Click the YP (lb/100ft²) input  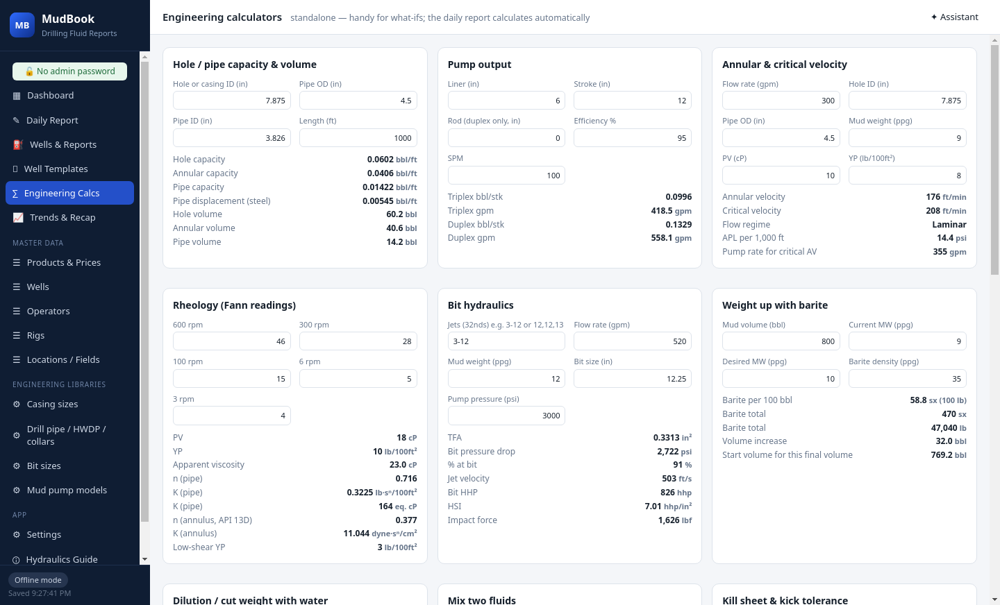click(908, 175)
